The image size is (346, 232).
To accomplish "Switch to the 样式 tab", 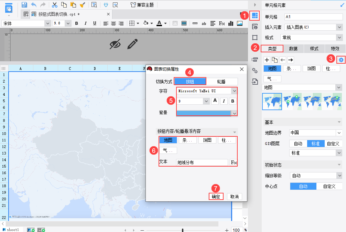I will click(314, 49).
